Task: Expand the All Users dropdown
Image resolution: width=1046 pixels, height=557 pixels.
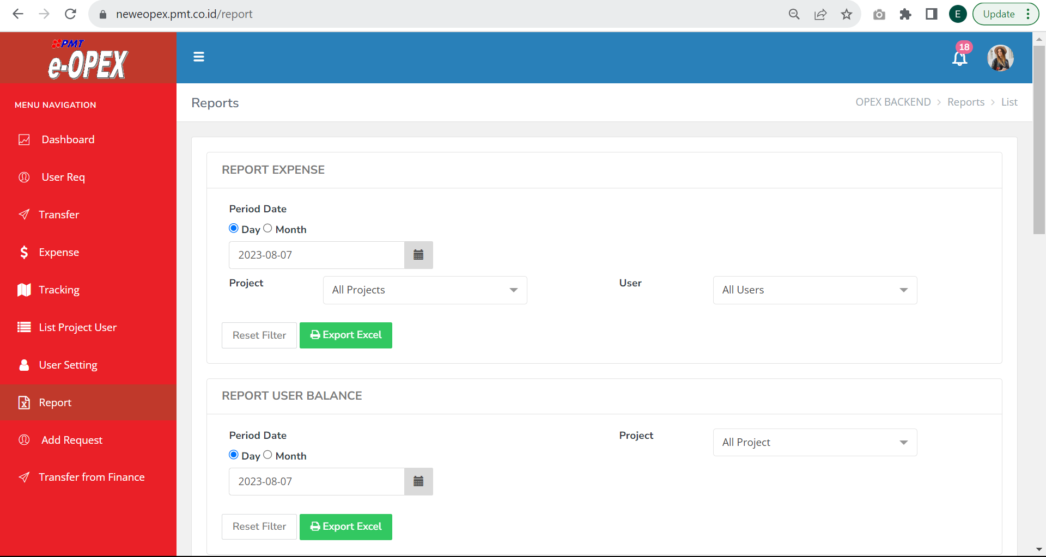Action: click(x=815, y=290)
